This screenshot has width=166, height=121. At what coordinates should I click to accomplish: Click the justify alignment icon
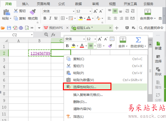click(x=127, y=18)
